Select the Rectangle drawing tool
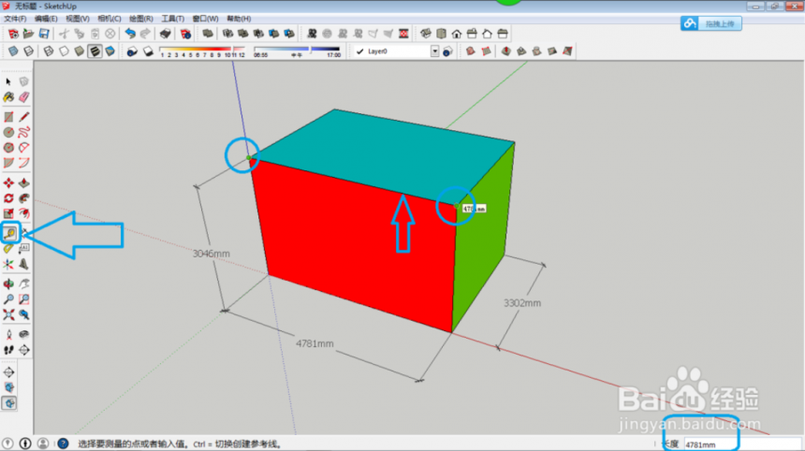This screenshot has height=451, width=805. coord(8,117)
